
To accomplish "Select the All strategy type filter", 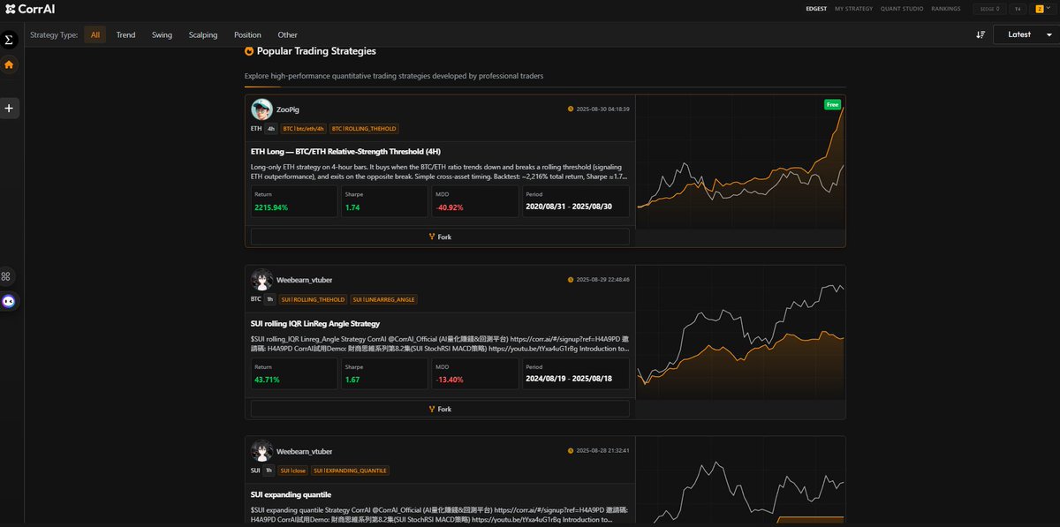I will click(x=95, y=34).
